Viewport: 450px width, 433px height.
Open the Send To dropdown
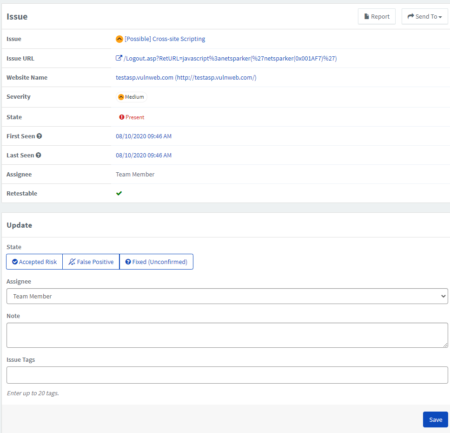tap(424, 16)
